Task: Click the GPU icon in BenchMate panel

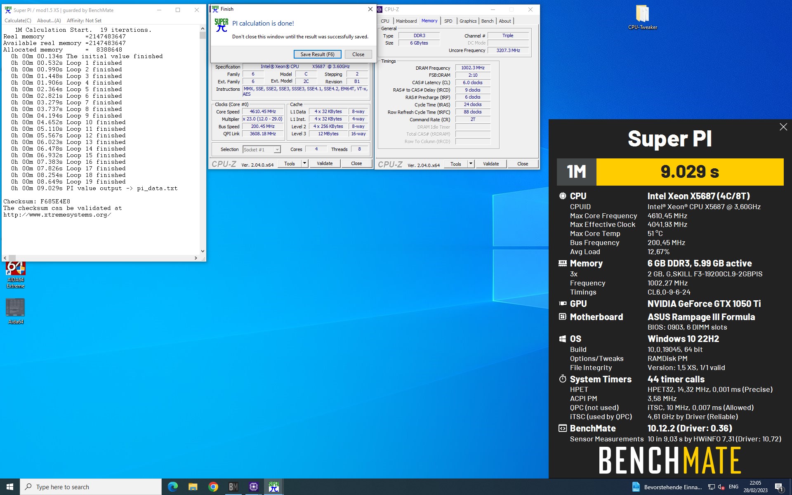Action: (x=563, y=304)
